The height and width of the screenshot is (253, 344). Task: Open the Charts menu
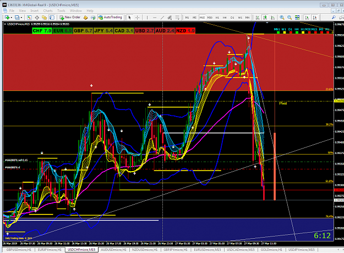tap(48, 11)
